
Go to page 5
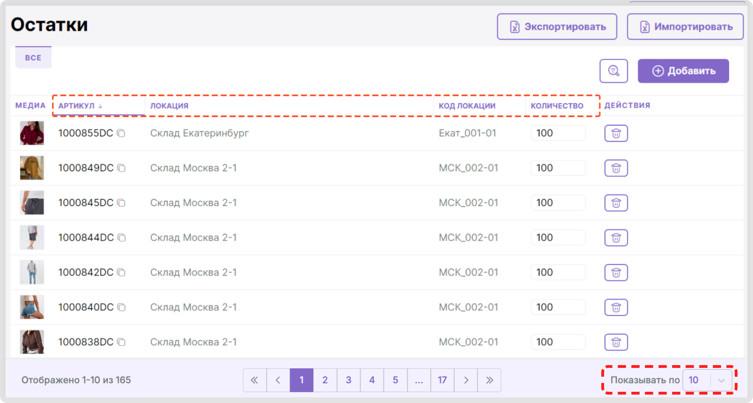(x=395, y=380)
